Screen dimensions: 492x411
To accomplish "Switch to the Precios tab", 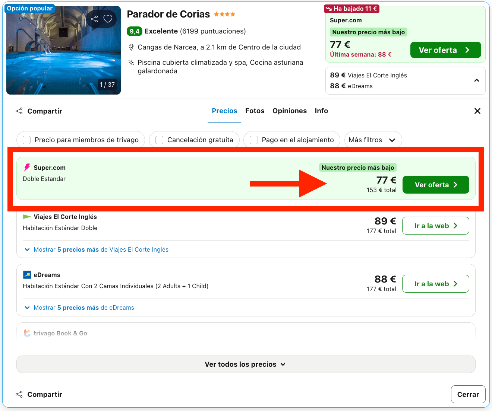I will [224, 111].
